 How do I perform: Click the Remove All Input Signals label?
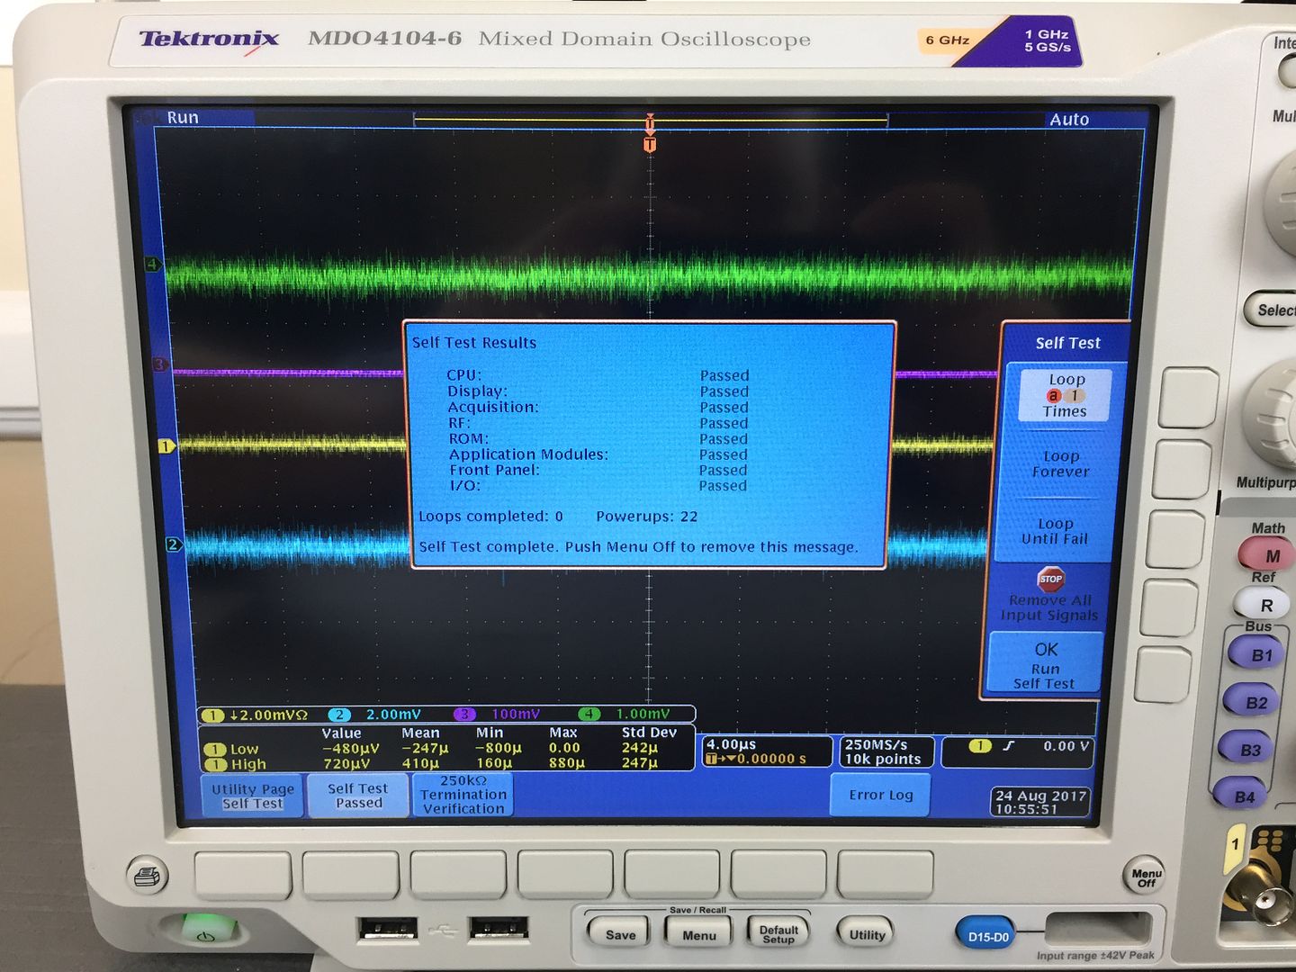pos(1049,607)
